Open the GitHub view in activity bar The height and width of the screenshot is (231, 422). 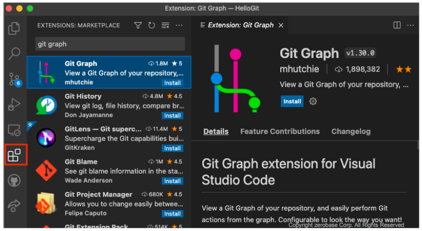coord(14,180)
